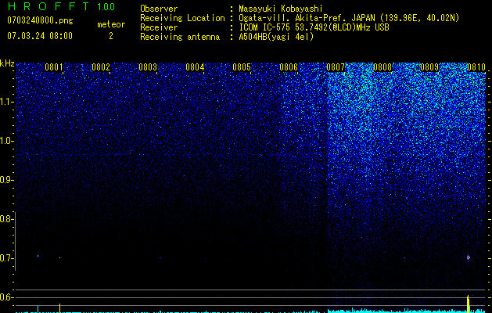Click the bright meteor echo near 0810
The height and width of the screenshot is (313, 492).
[x=469, y=257]
